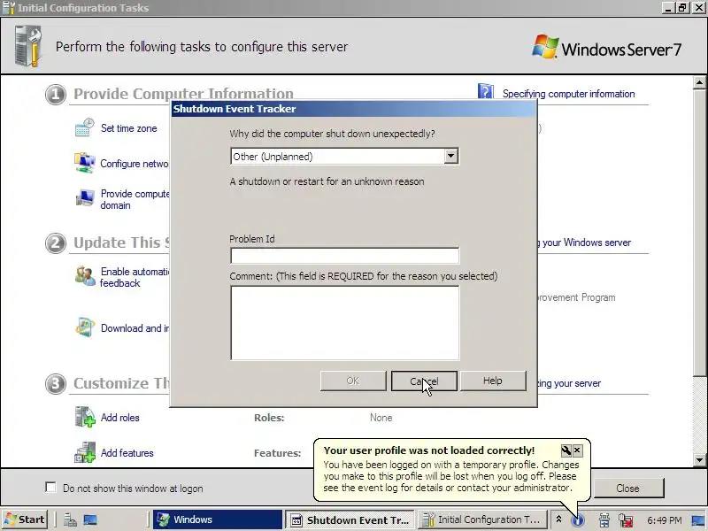Click the Provide computer name icon
Viewport: 708px width, 531px height.
[85, 197]
